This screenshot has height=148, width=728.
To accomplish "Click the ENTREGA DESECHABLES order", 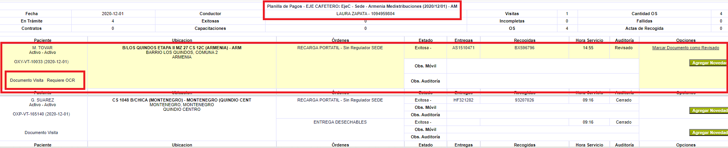I will coord(340,122).
